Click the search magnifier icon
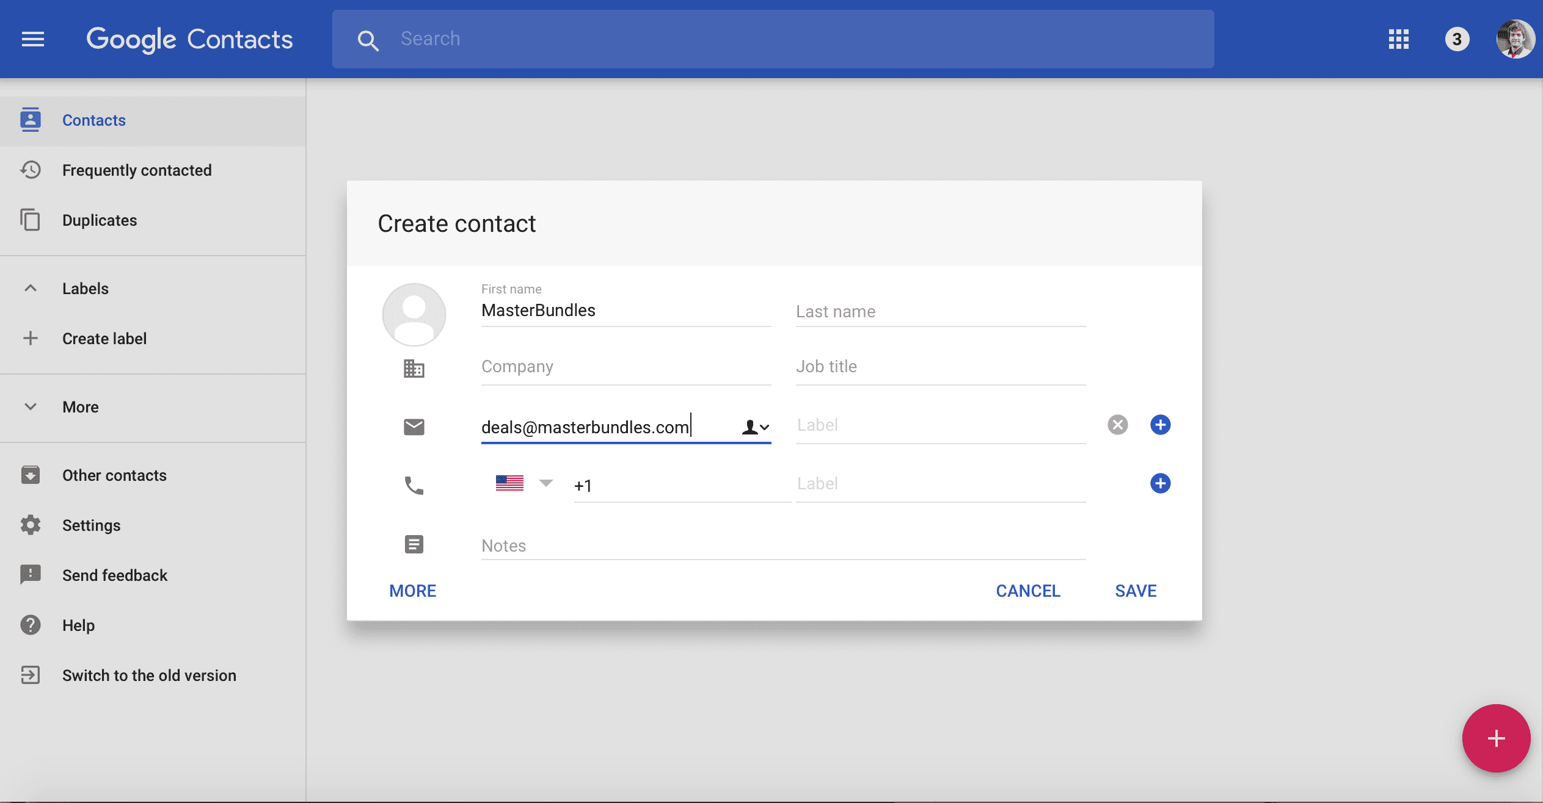Image resolution: width=1543 pixels, height=803 pixels. pos(368,40)
